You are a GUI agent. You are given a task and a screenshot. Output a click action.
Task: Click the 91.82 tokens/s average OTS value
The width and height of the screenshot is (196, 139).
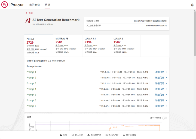point(41,49)
